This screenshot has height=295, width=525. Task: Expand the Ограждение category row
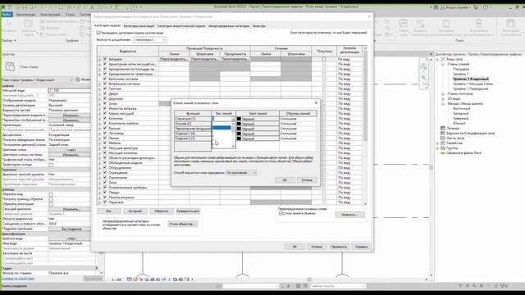point(100,173)
